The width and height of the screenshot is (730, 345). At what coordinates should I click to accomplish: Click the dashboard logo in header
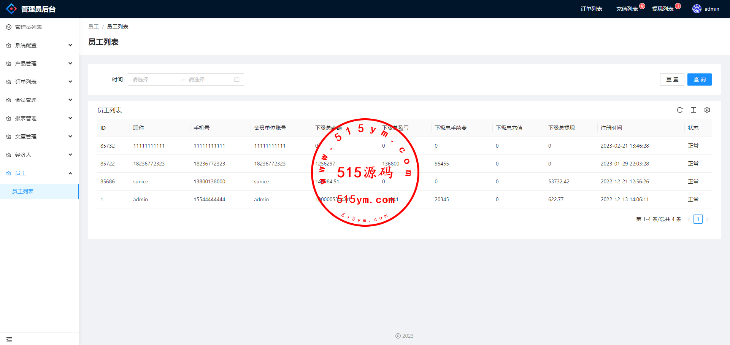point(11,9)
